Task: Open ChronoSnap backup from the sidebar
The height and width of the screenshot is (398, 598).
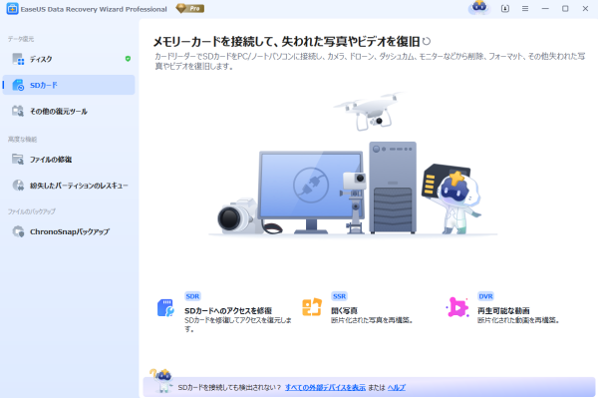Action: [x=69, y=231]
